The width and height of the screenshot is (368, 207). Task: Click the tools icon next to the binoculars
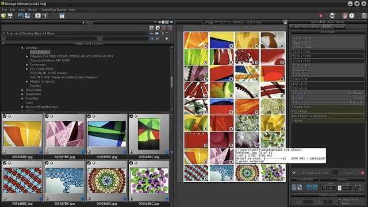[157, 39]
